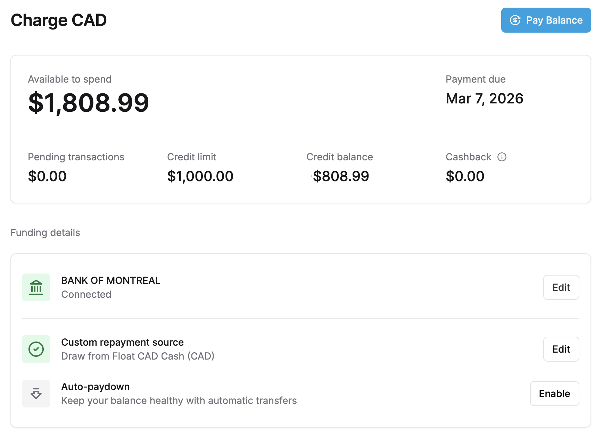Screen dimensions: 603x438
Task: Click the Draw from Float CAD Cash text
Action: (138, 356)
